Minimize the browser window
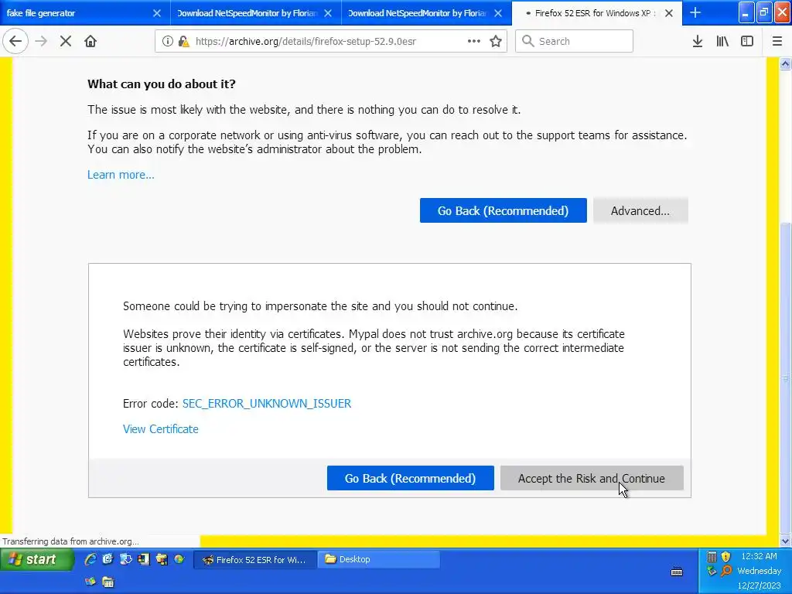The image size is (792, 594). click(x=746, y=12)
